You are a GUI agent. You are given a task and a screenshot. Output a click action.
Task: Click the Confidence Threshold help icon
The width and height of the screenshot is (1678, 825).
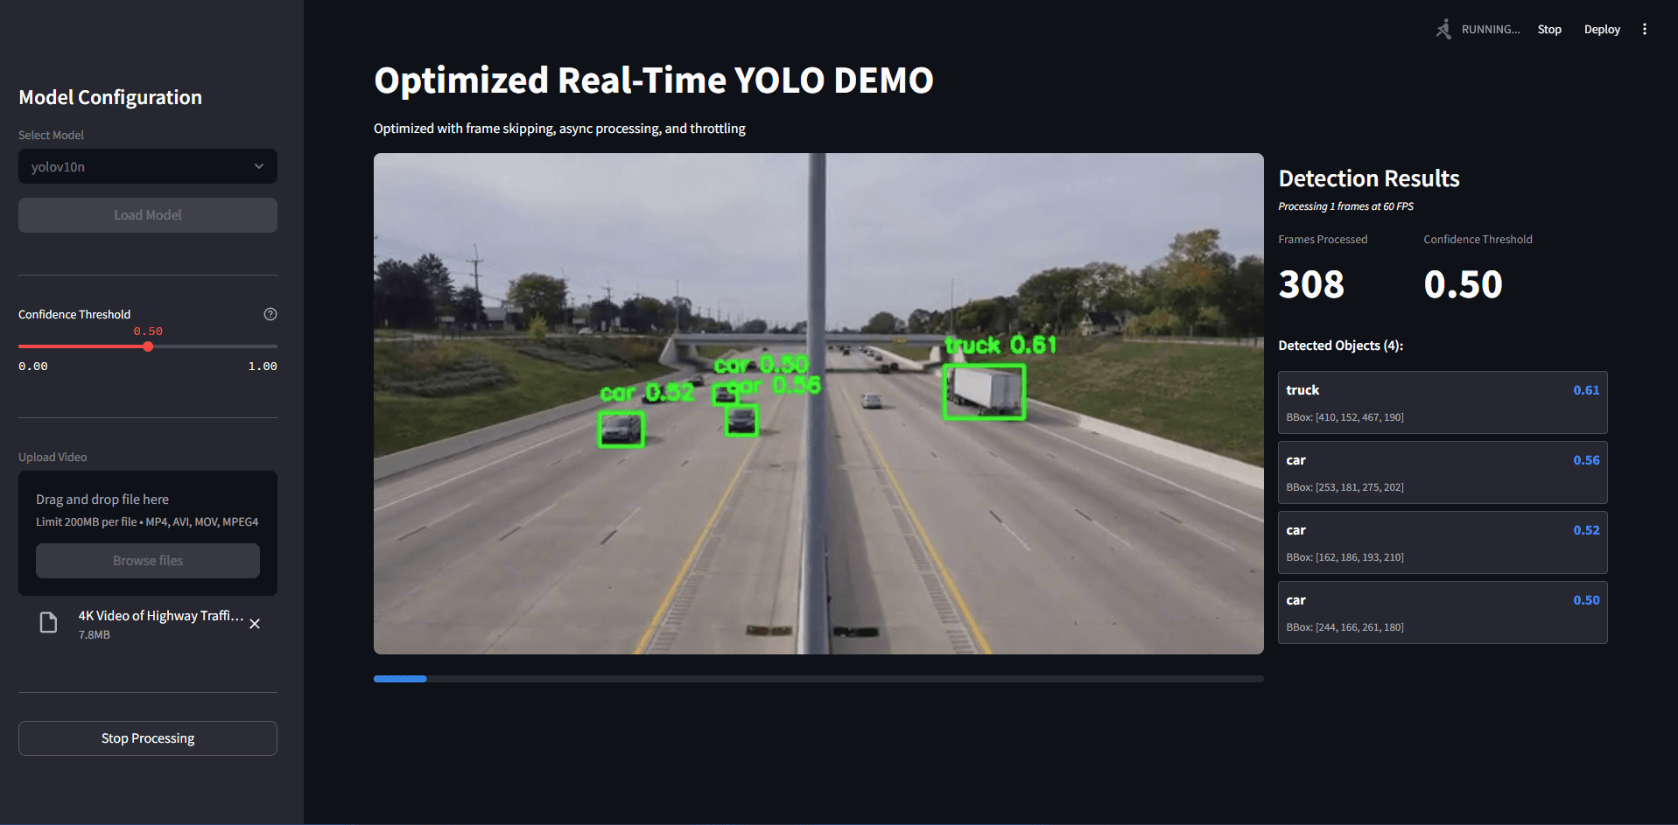pos(270,314)
